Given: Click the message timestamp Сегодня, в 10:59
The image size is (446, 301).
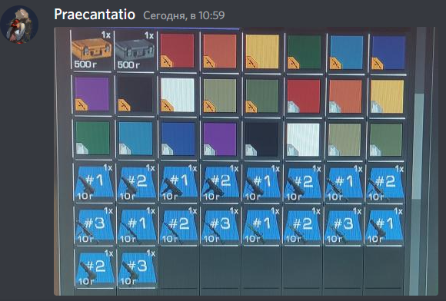Looking at the screenshot, I should point(184,15).
